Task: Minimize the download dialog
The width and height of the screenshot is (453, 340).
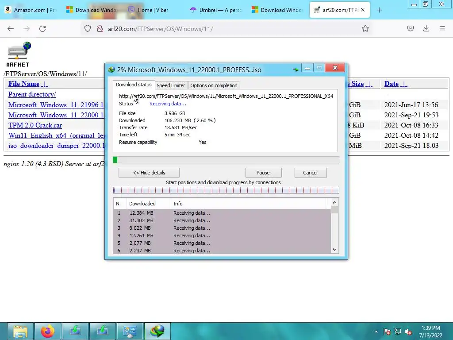Action: [307, 68]
